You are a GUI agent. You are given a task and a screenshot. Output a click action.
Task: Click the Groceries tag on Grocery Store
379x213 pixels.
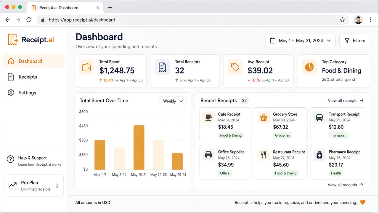click(x=282, y=135)
